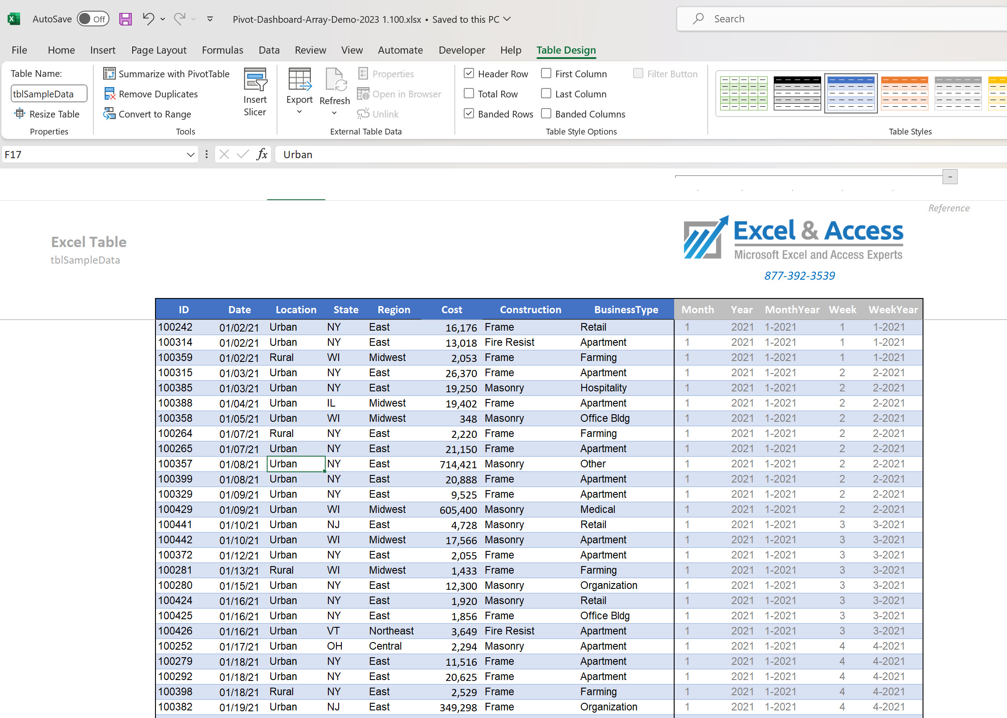Open the Developer tab
Viewport: 1007px width, 718px height.
[462, 50]
